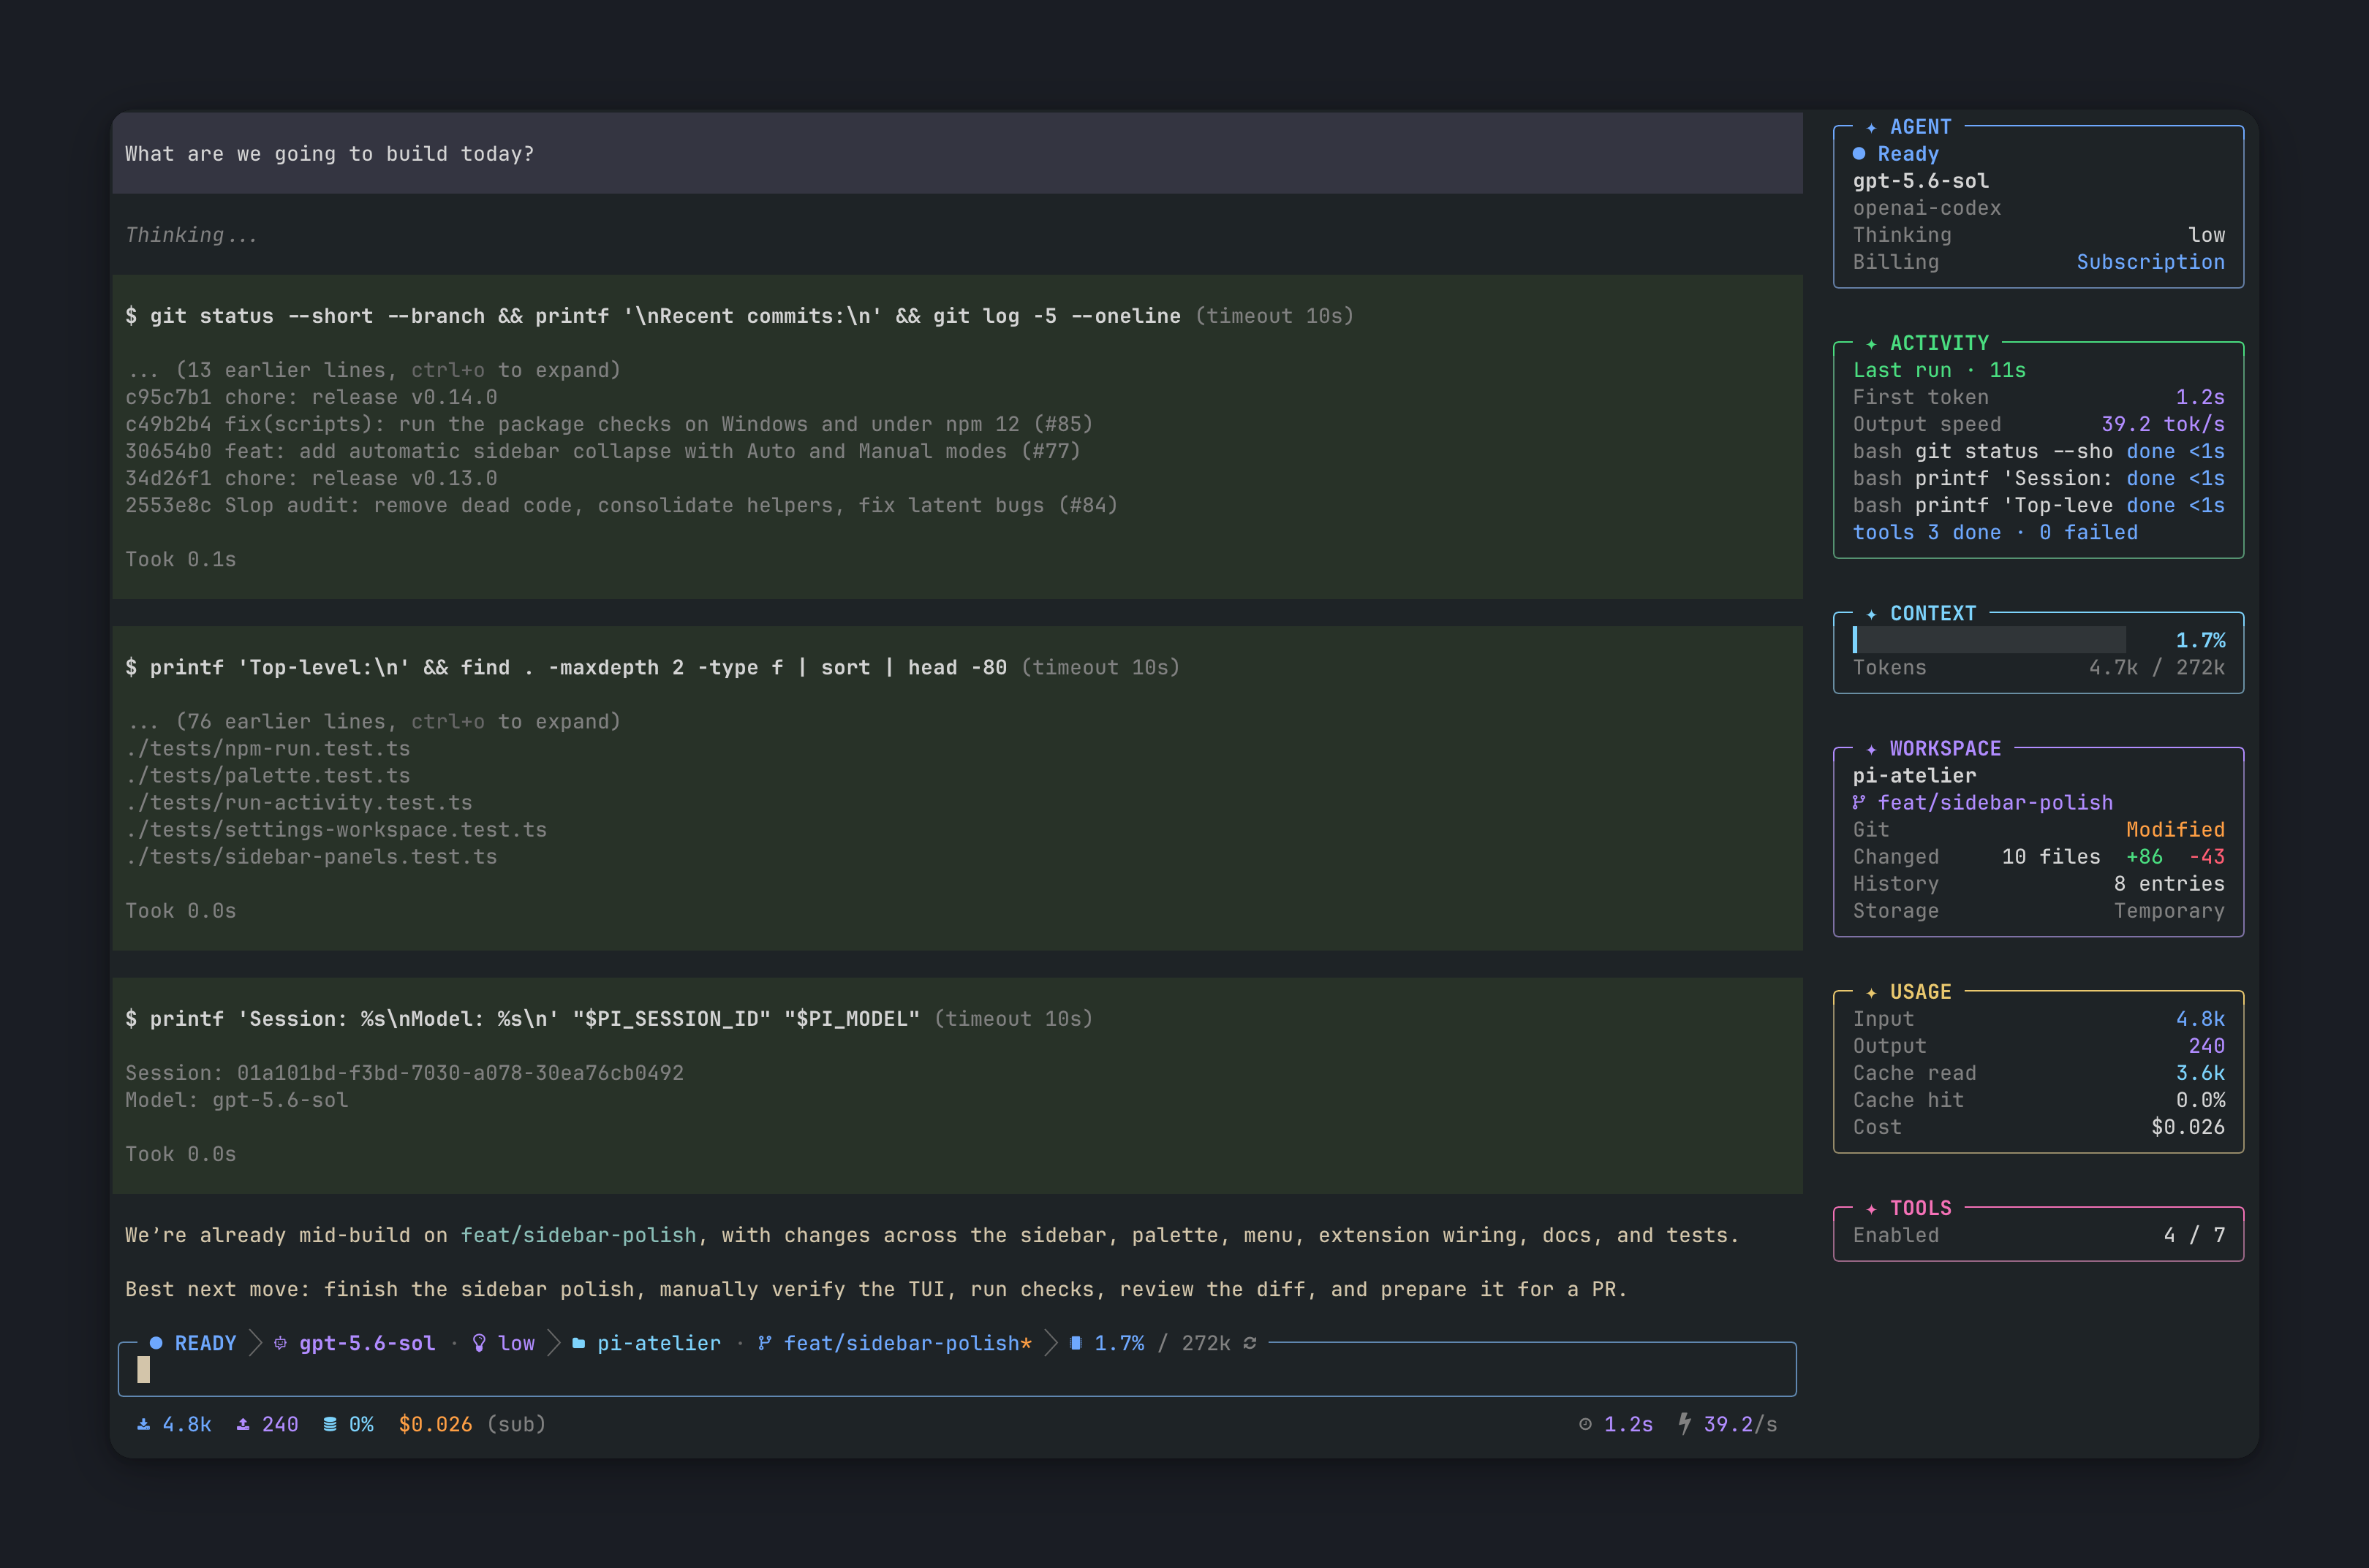The width and height of the screenshot is (2369, 1568).
Task: Click the chevron separator before the context percentage
Action: pyautogui.click(x=1051, y=1343)
